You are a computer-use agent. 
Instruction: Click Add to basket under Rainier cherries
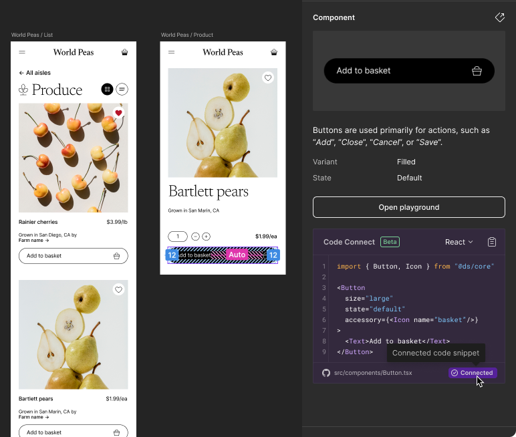point(74,256)
